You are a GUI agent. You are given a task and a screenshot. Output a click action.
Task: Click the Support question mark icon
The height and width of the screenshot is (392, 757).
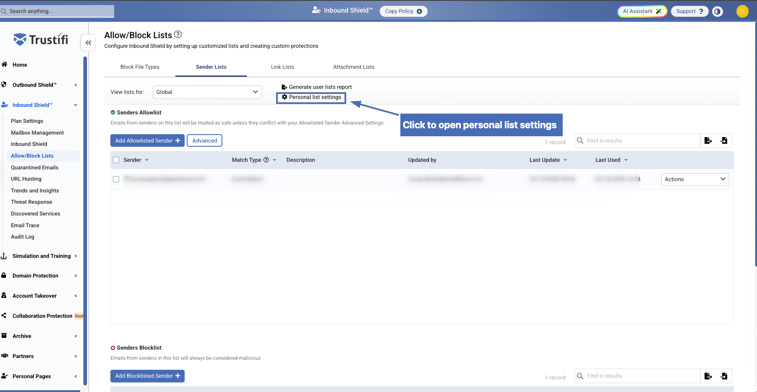701,11
